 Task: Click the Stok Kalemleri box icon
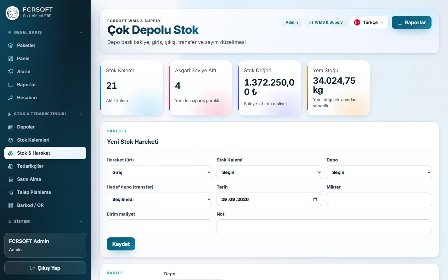coord(11,140)
